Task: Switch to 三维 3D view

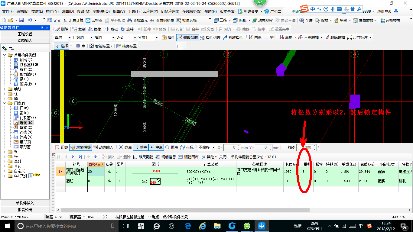Action: tap(220, 20)
